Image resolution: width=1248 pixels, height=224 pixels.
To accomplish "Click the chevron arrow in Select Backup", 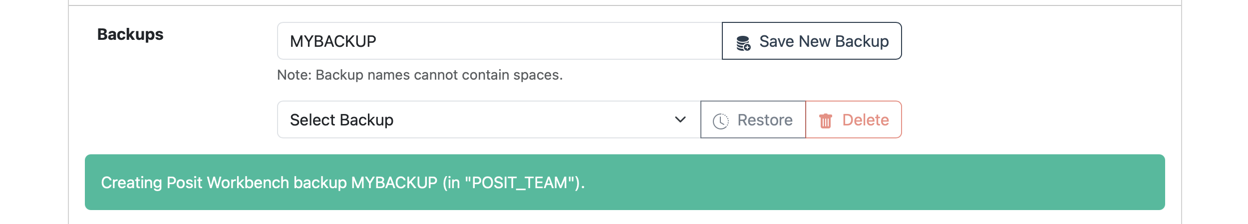I will coord(680,119).
